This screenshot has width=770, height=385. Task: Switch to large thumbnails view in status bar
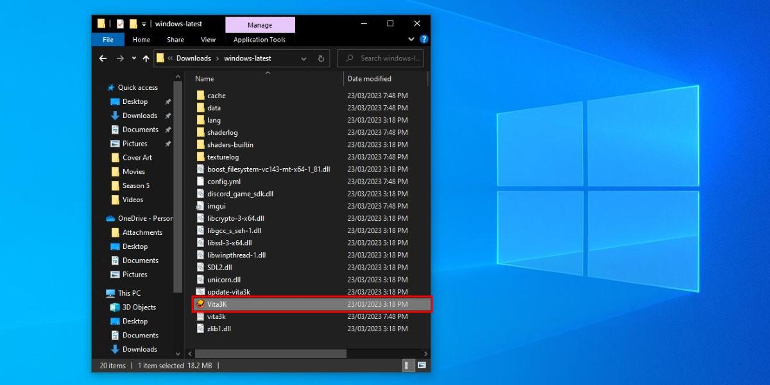(x=423, y=365)
